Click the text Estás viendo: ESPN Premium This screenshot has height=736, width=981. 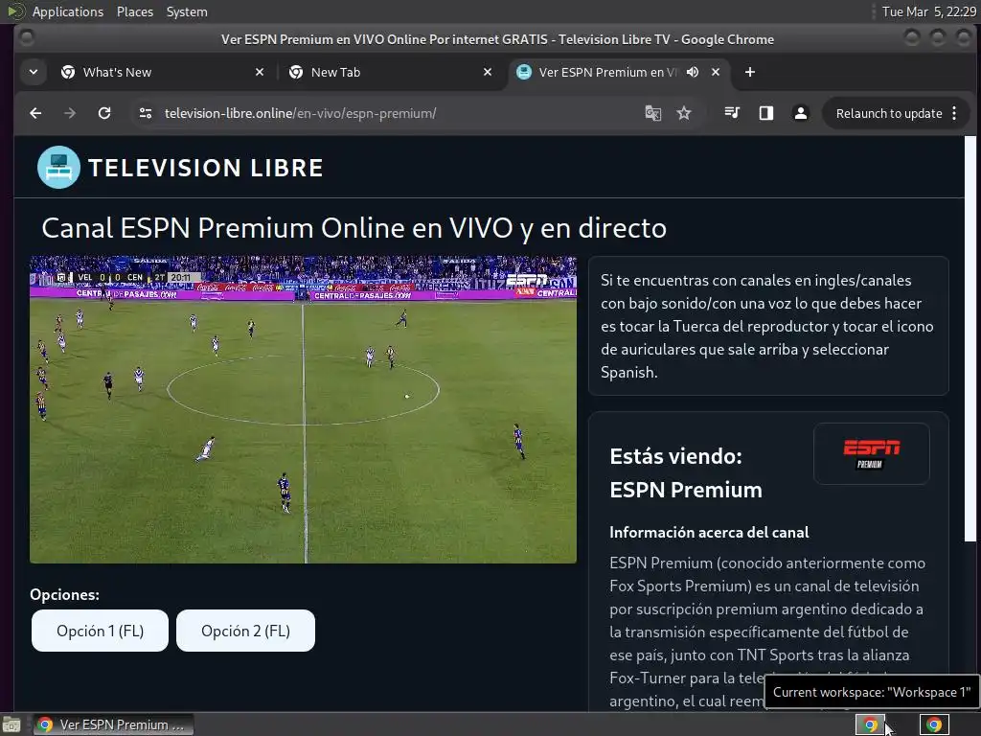[x=686, y=472]
